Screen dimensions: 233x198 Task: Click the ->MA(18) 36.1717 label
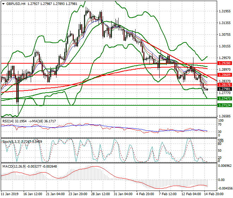pos(42,121)
